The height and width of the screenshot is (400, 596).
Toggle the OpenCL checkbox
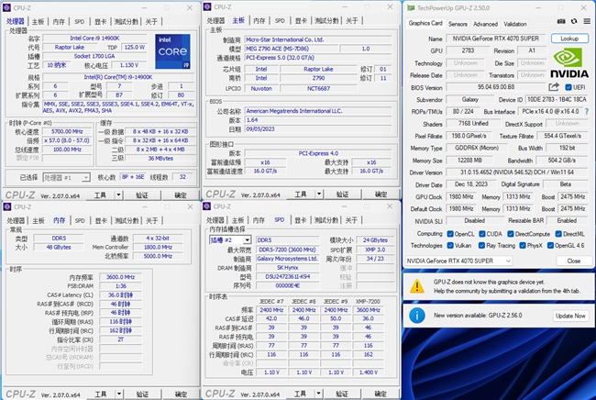451,234
